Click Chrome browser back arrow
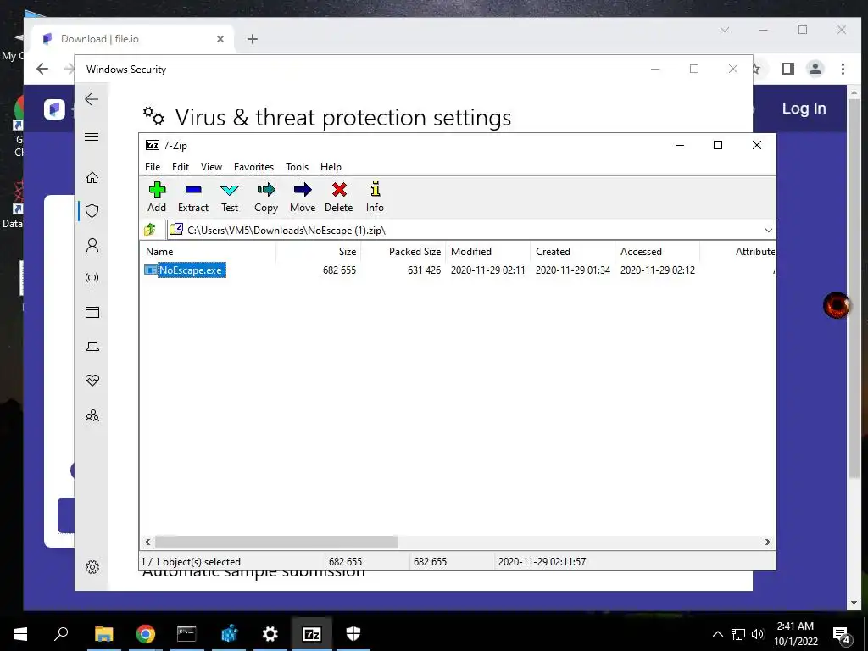The height and width of the screenshot is (651, 868). 42,69
